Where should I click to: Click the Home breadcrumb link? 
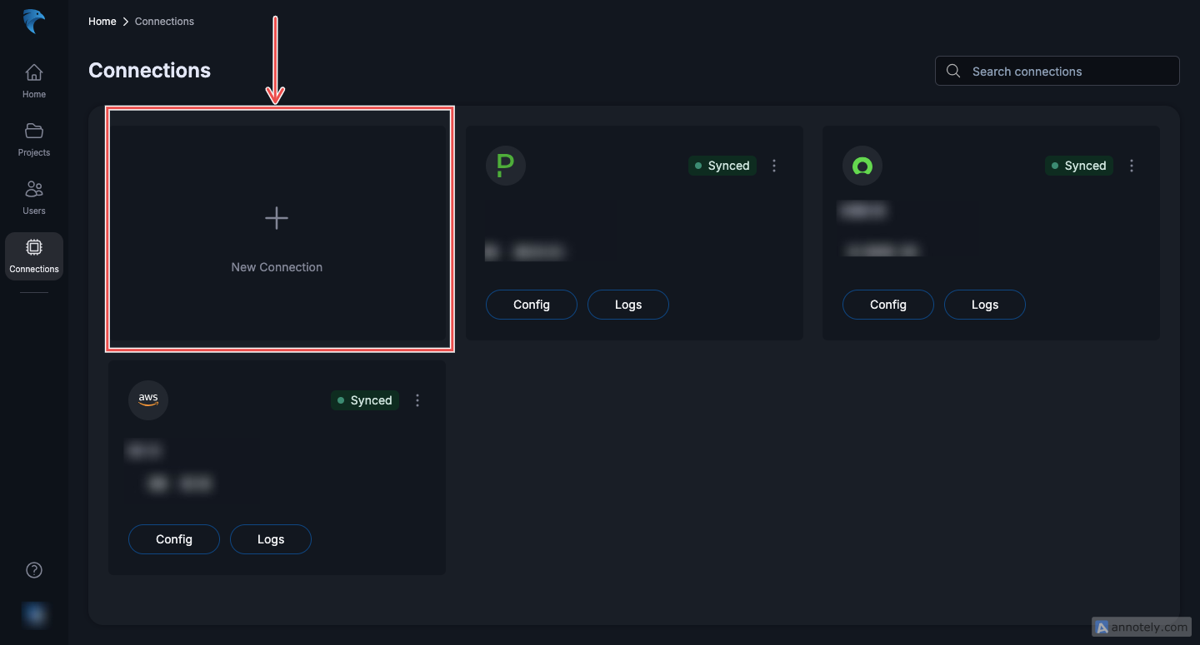click(102, 22)
